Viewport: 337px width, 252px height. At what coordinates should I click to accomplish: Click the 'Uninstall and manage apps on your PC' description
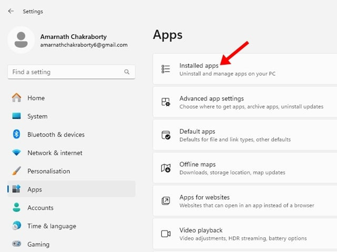(x=227, y=74)
